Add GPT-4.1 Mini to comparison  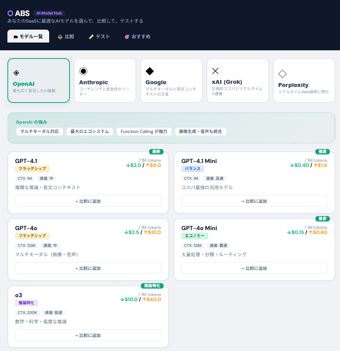coord(255,201)
